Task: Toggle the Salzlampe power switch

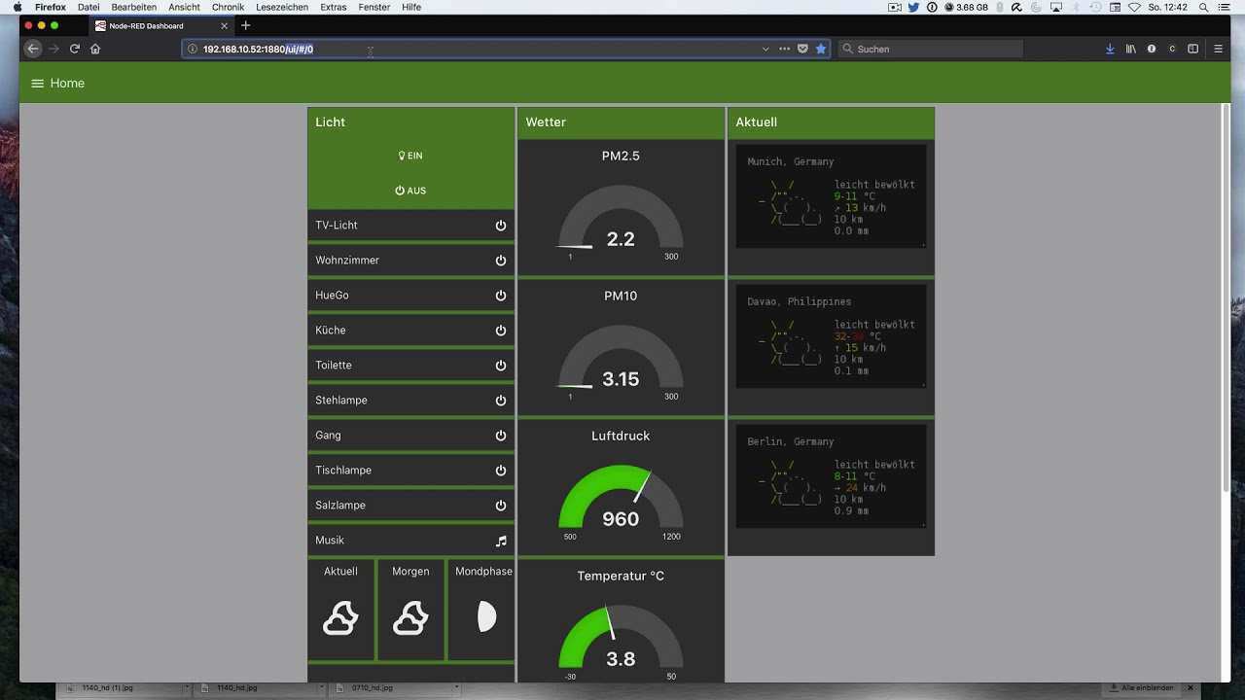Action: (x=501, y=506)
